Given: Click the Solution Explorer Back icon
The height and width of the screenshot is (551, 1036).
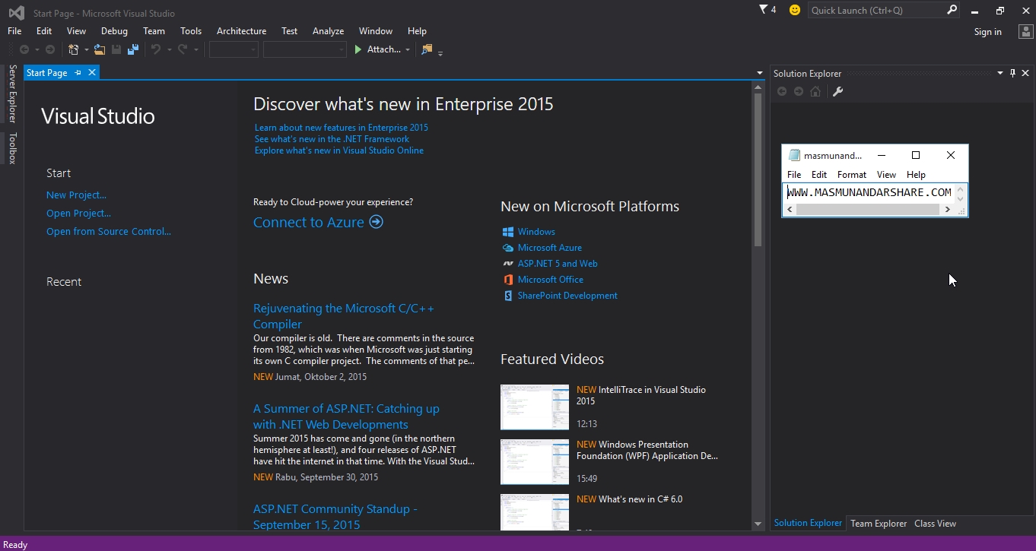Looking at the screenshot, I should point(781,91).
